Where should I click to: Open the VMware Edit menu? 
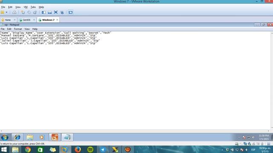coord(10,7)
